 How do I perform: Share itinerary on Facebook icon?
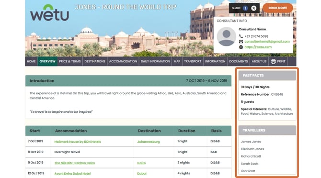tap(245, 8)
